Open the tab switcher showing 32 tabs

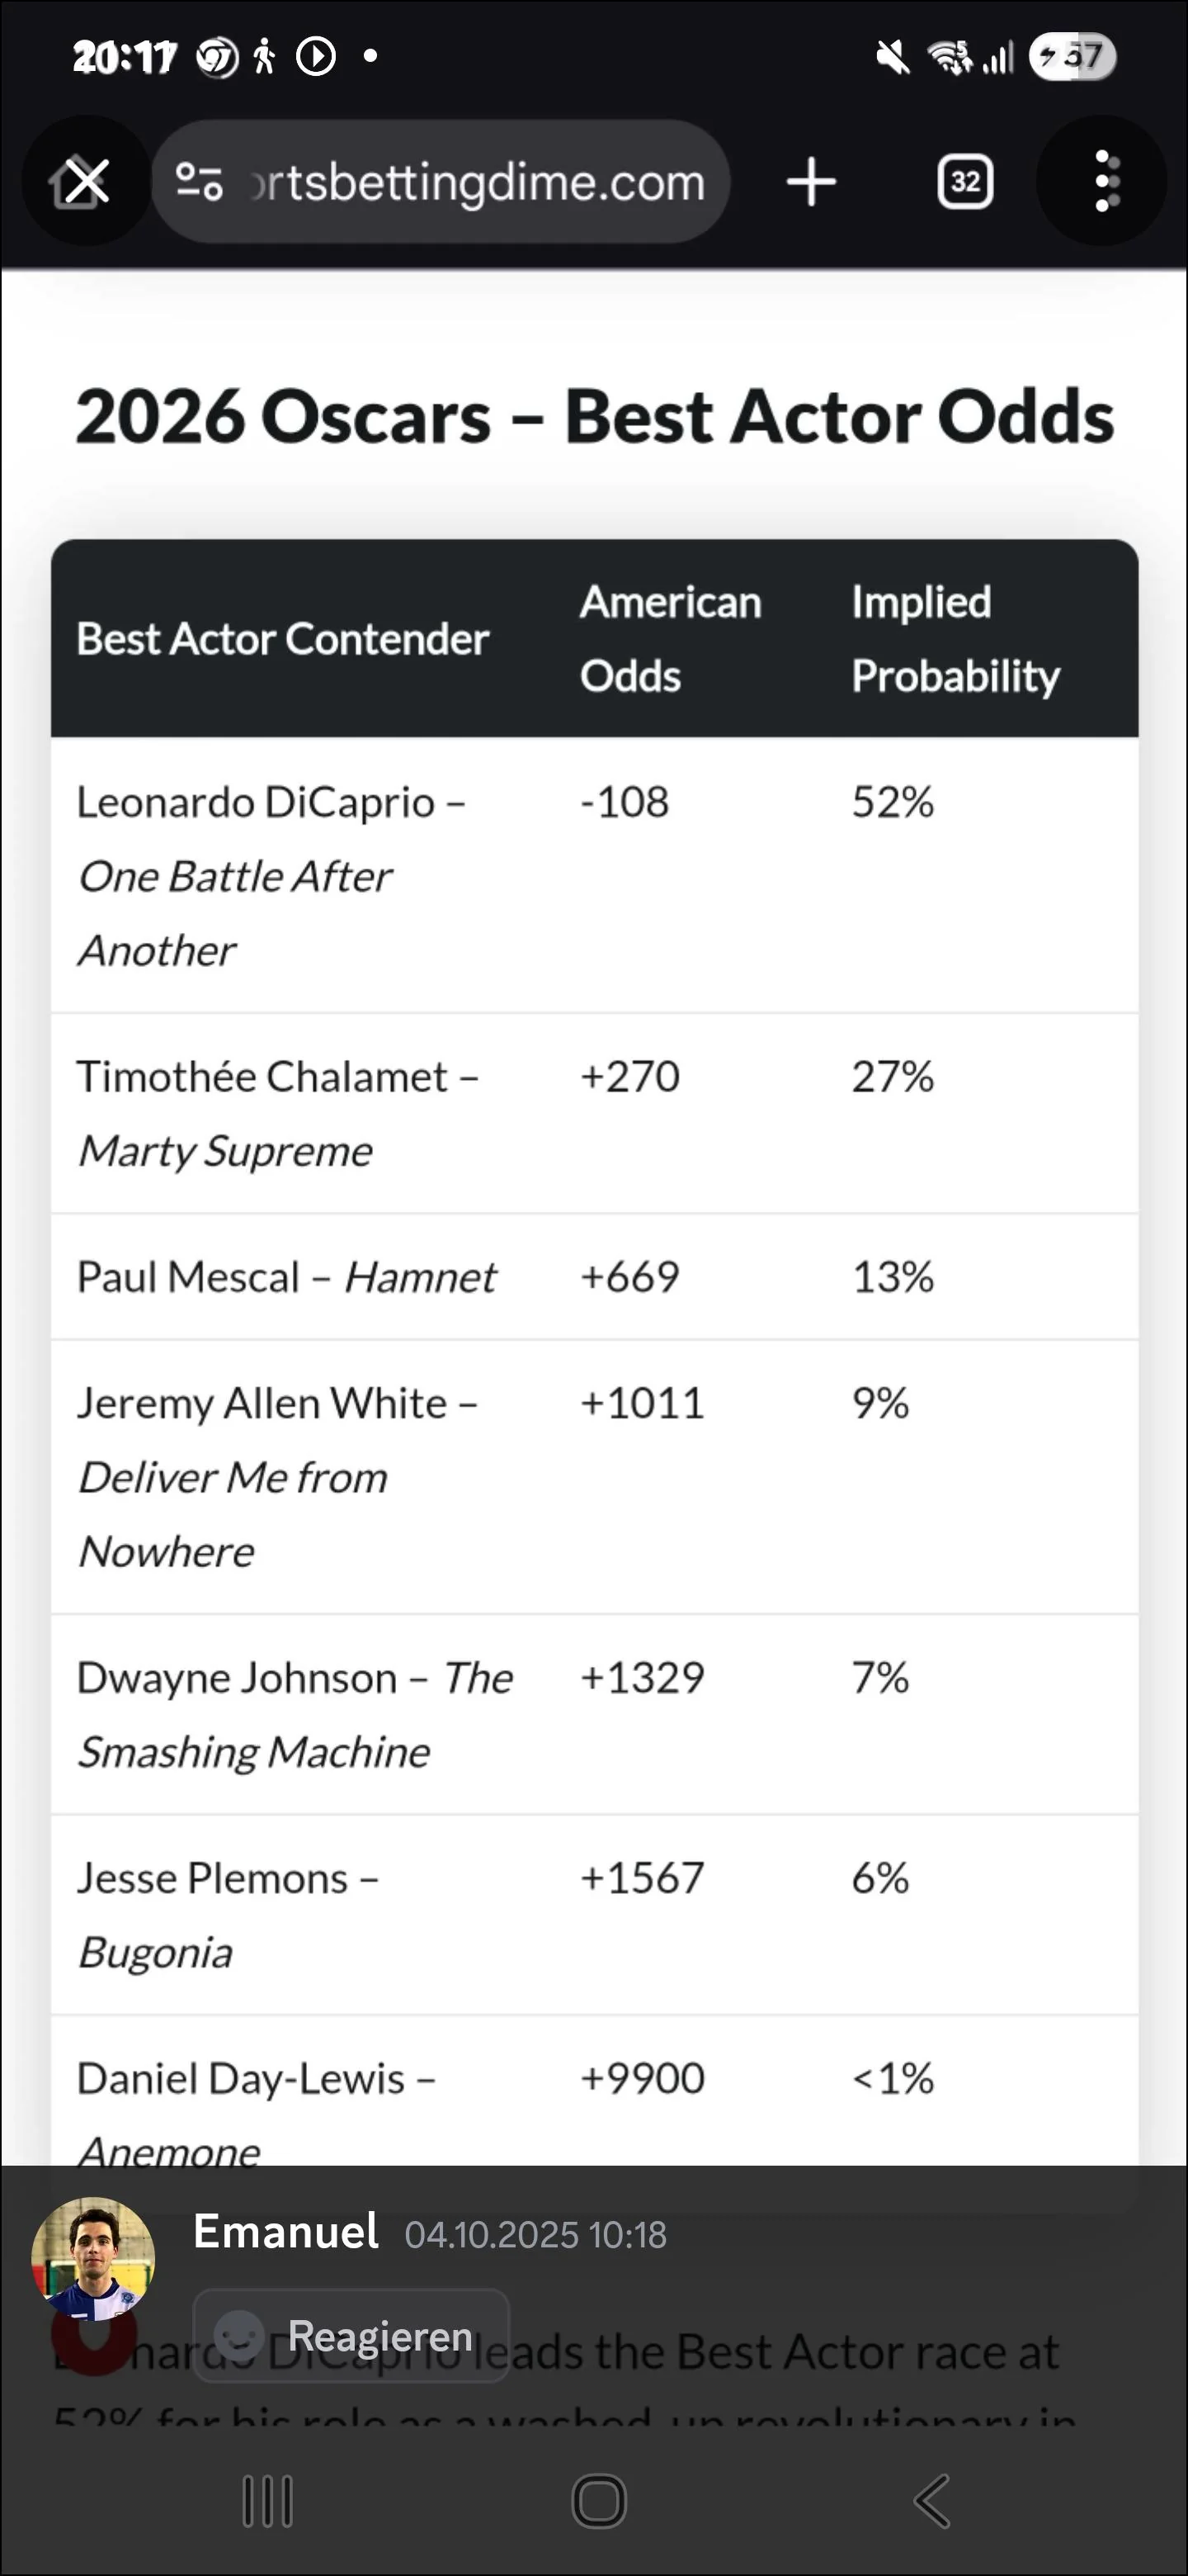pos(964,181)
